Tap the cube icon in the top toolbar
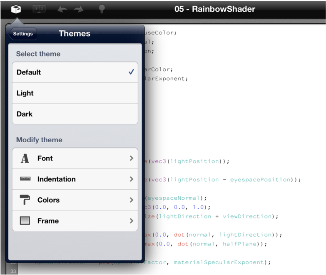 [16, 9]
